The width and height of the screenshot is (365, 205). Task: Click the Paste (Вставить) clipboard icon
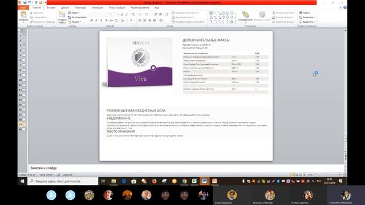tap(23, 15)
